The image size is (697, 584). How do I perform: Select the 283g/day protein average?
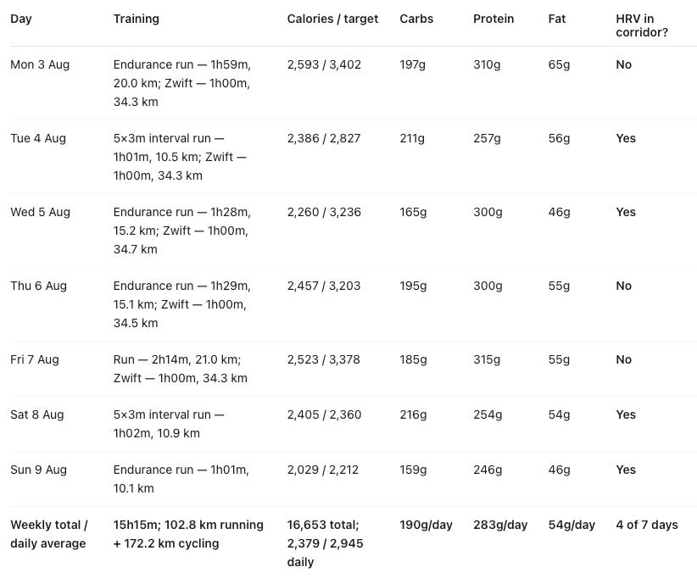(500, 526)
